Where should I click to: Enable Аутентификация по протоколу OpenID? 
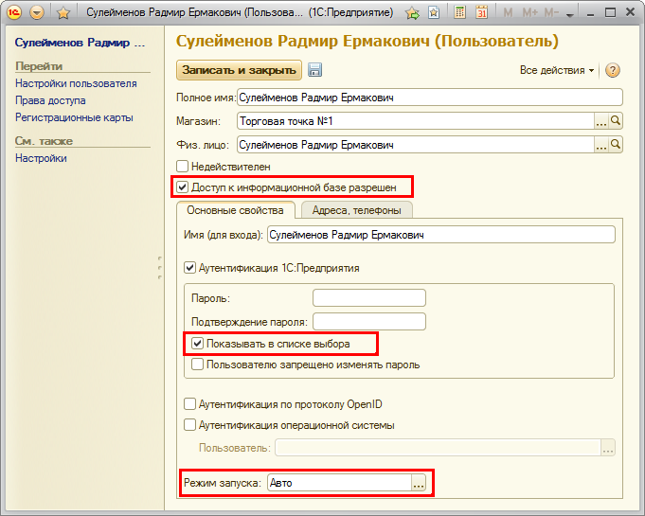[190, 404]
